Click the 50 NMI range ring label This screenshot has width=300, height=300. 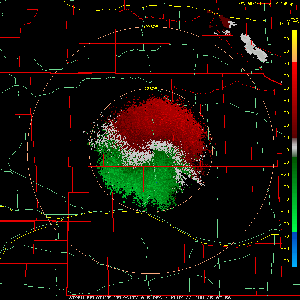pos(151,88)
